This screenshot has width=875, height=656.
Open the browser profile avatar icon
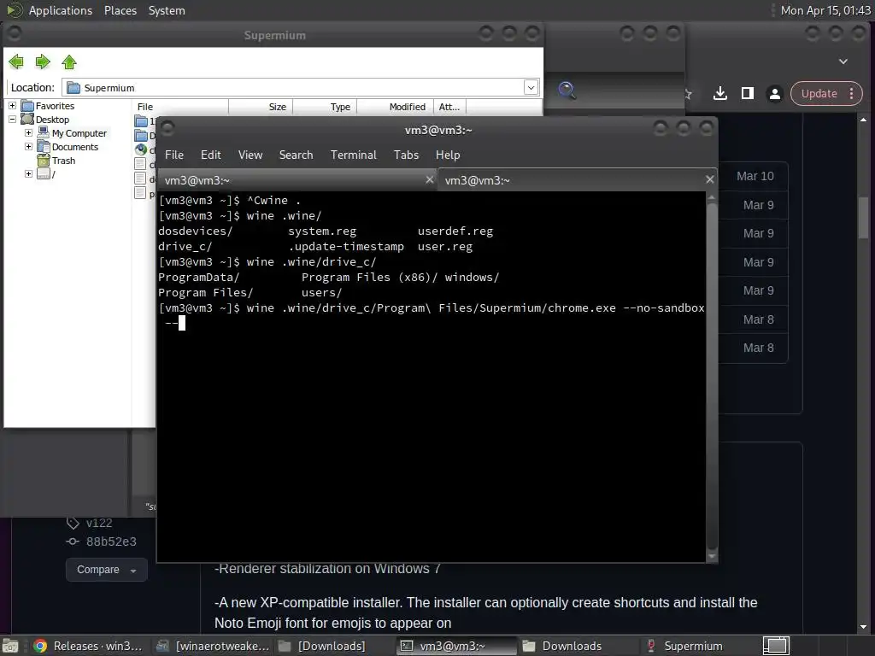(x=774, y=94)
